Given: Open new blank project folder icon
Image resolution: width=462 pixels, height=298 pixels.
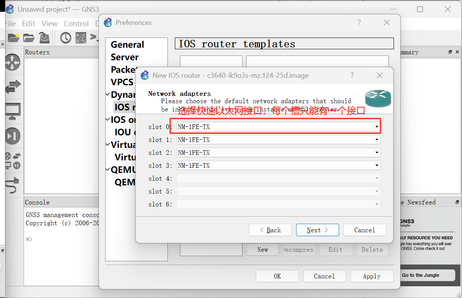Looking at the screenshot, I should [14, 38].
